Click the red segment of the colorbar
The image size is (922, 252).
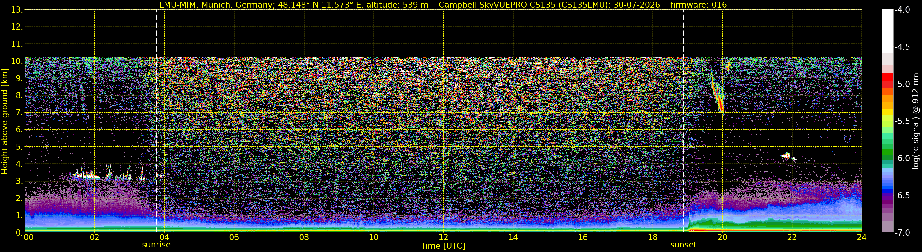coord(888,77)
